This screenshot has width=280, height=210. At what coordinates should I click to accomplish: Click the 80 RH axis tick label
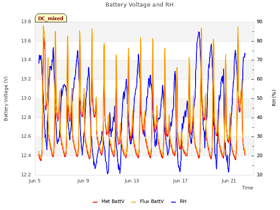pyautogui.click(x=259, y=41)
